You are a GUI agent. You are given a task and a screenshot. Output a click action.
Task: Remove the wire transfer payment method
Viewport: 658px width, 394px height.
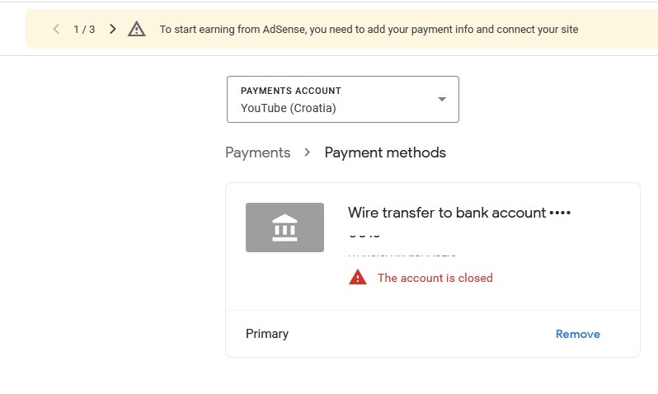(577, 334)
